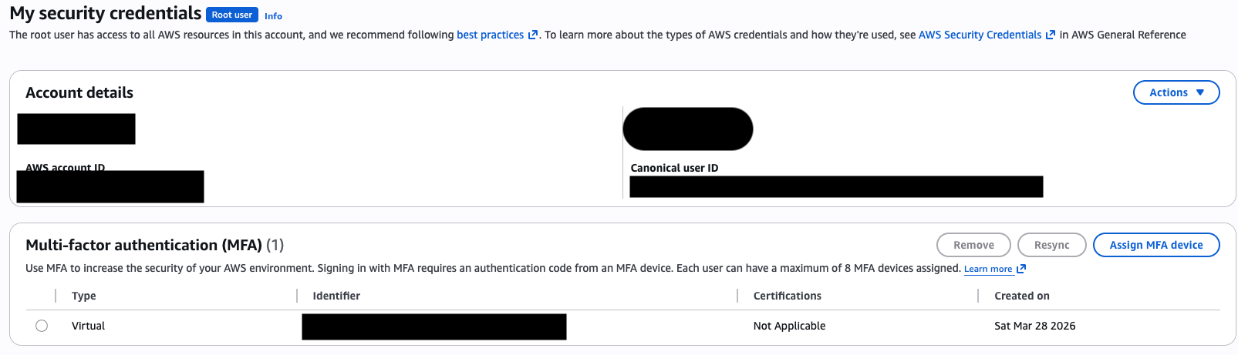This screenshot has width=1238, height=355.
Task: Click the external-link icon next to Learn more
Action: coord(1021,269)
